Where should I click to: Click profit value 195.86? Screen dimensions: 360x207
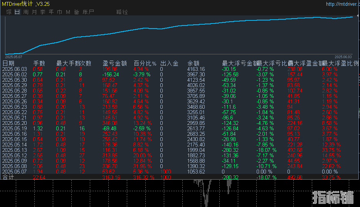point(110,69)
